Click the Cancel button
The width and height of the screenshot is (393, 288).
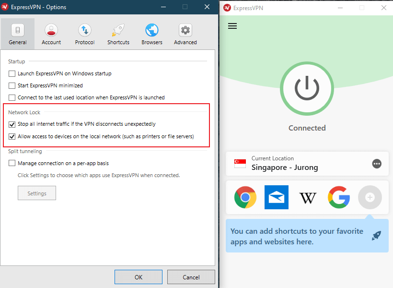click(x=191, y=277)
